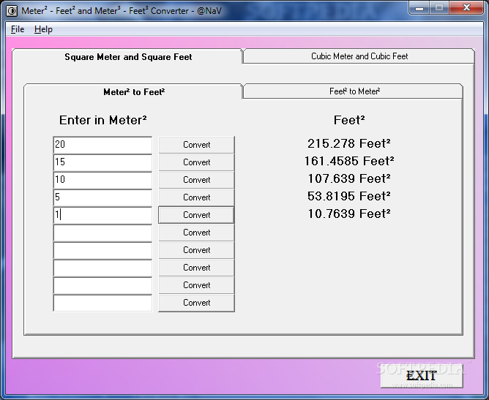
Task: Click Convert beside the field containing 15
Action: tap(196, 162)
